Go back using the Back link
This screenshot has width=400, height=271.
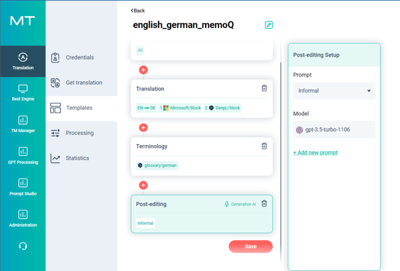138,10
